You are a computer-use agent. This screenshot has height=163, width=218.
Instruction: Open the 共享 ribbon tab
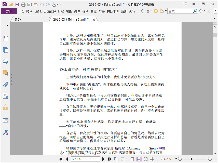pos(93,11)
